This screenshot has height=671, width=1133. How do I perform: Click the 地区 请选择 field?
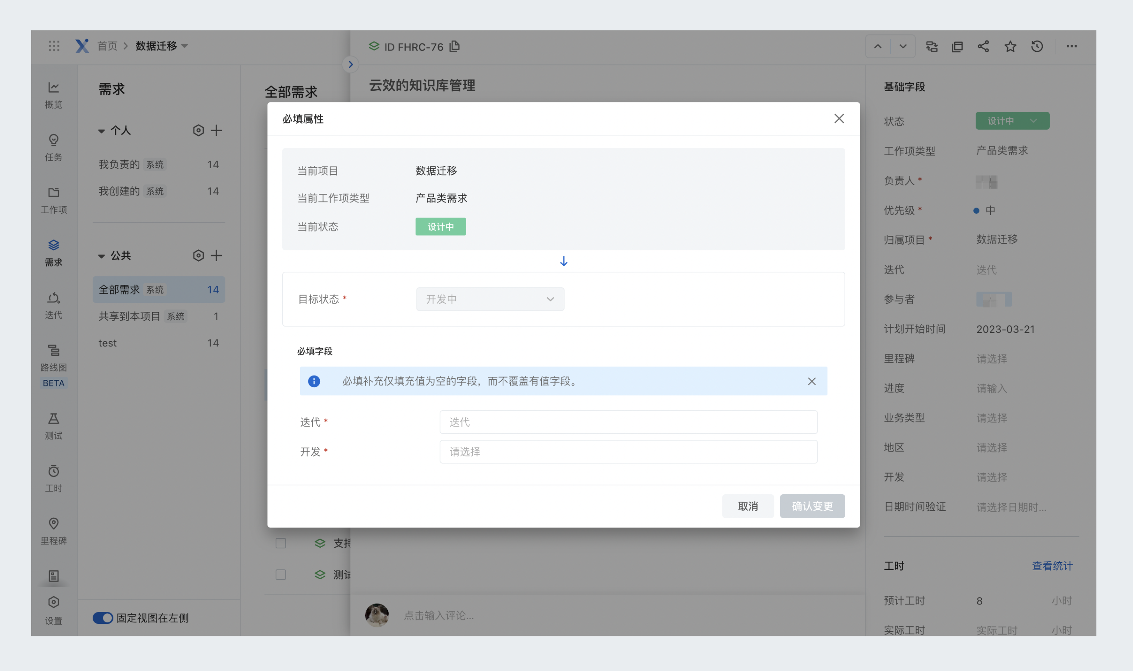[x=991, y=448]
